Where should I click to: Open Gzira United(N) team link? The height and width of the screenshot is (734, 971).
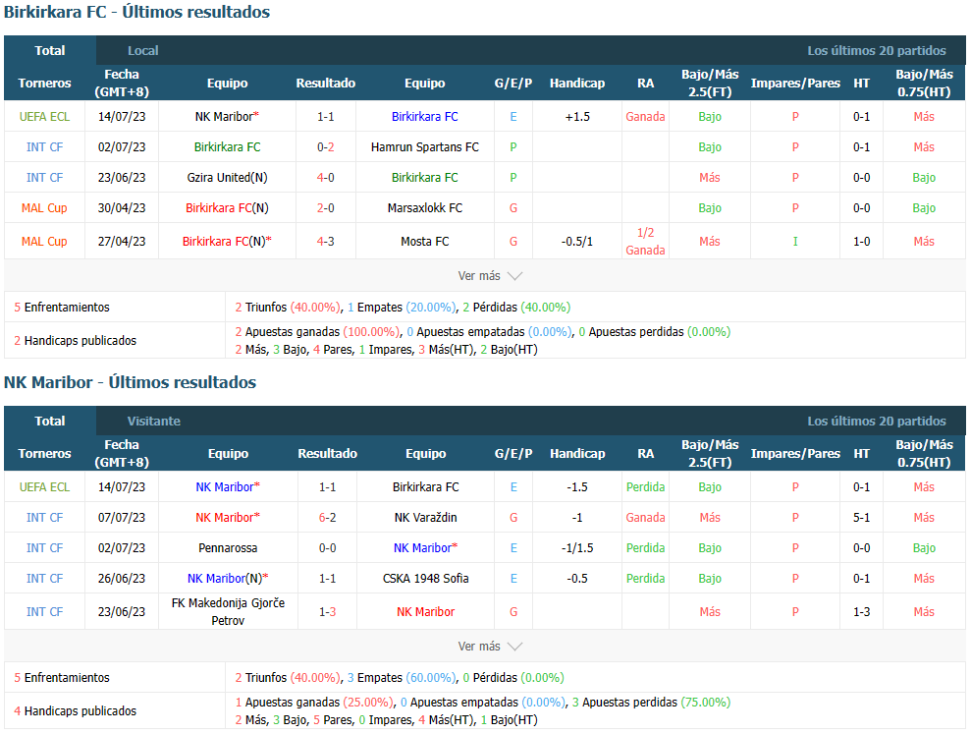click(x=227, y=177)
